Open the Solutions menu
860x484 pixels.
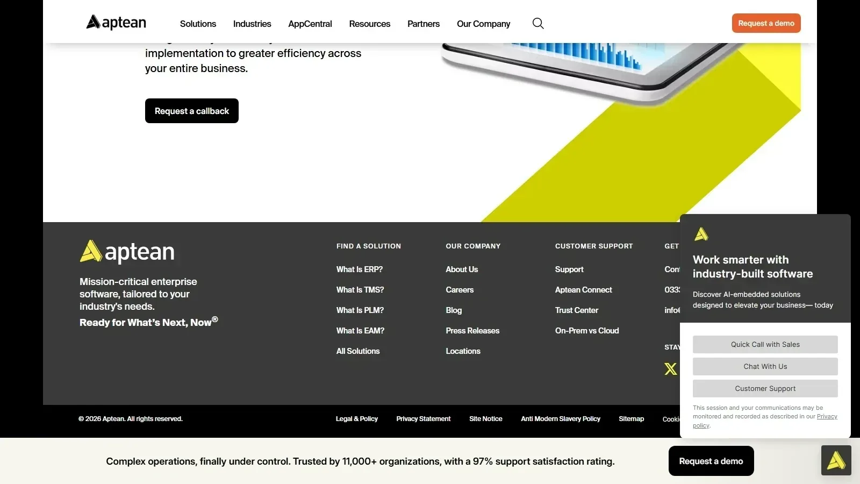[x=198, y=24]
